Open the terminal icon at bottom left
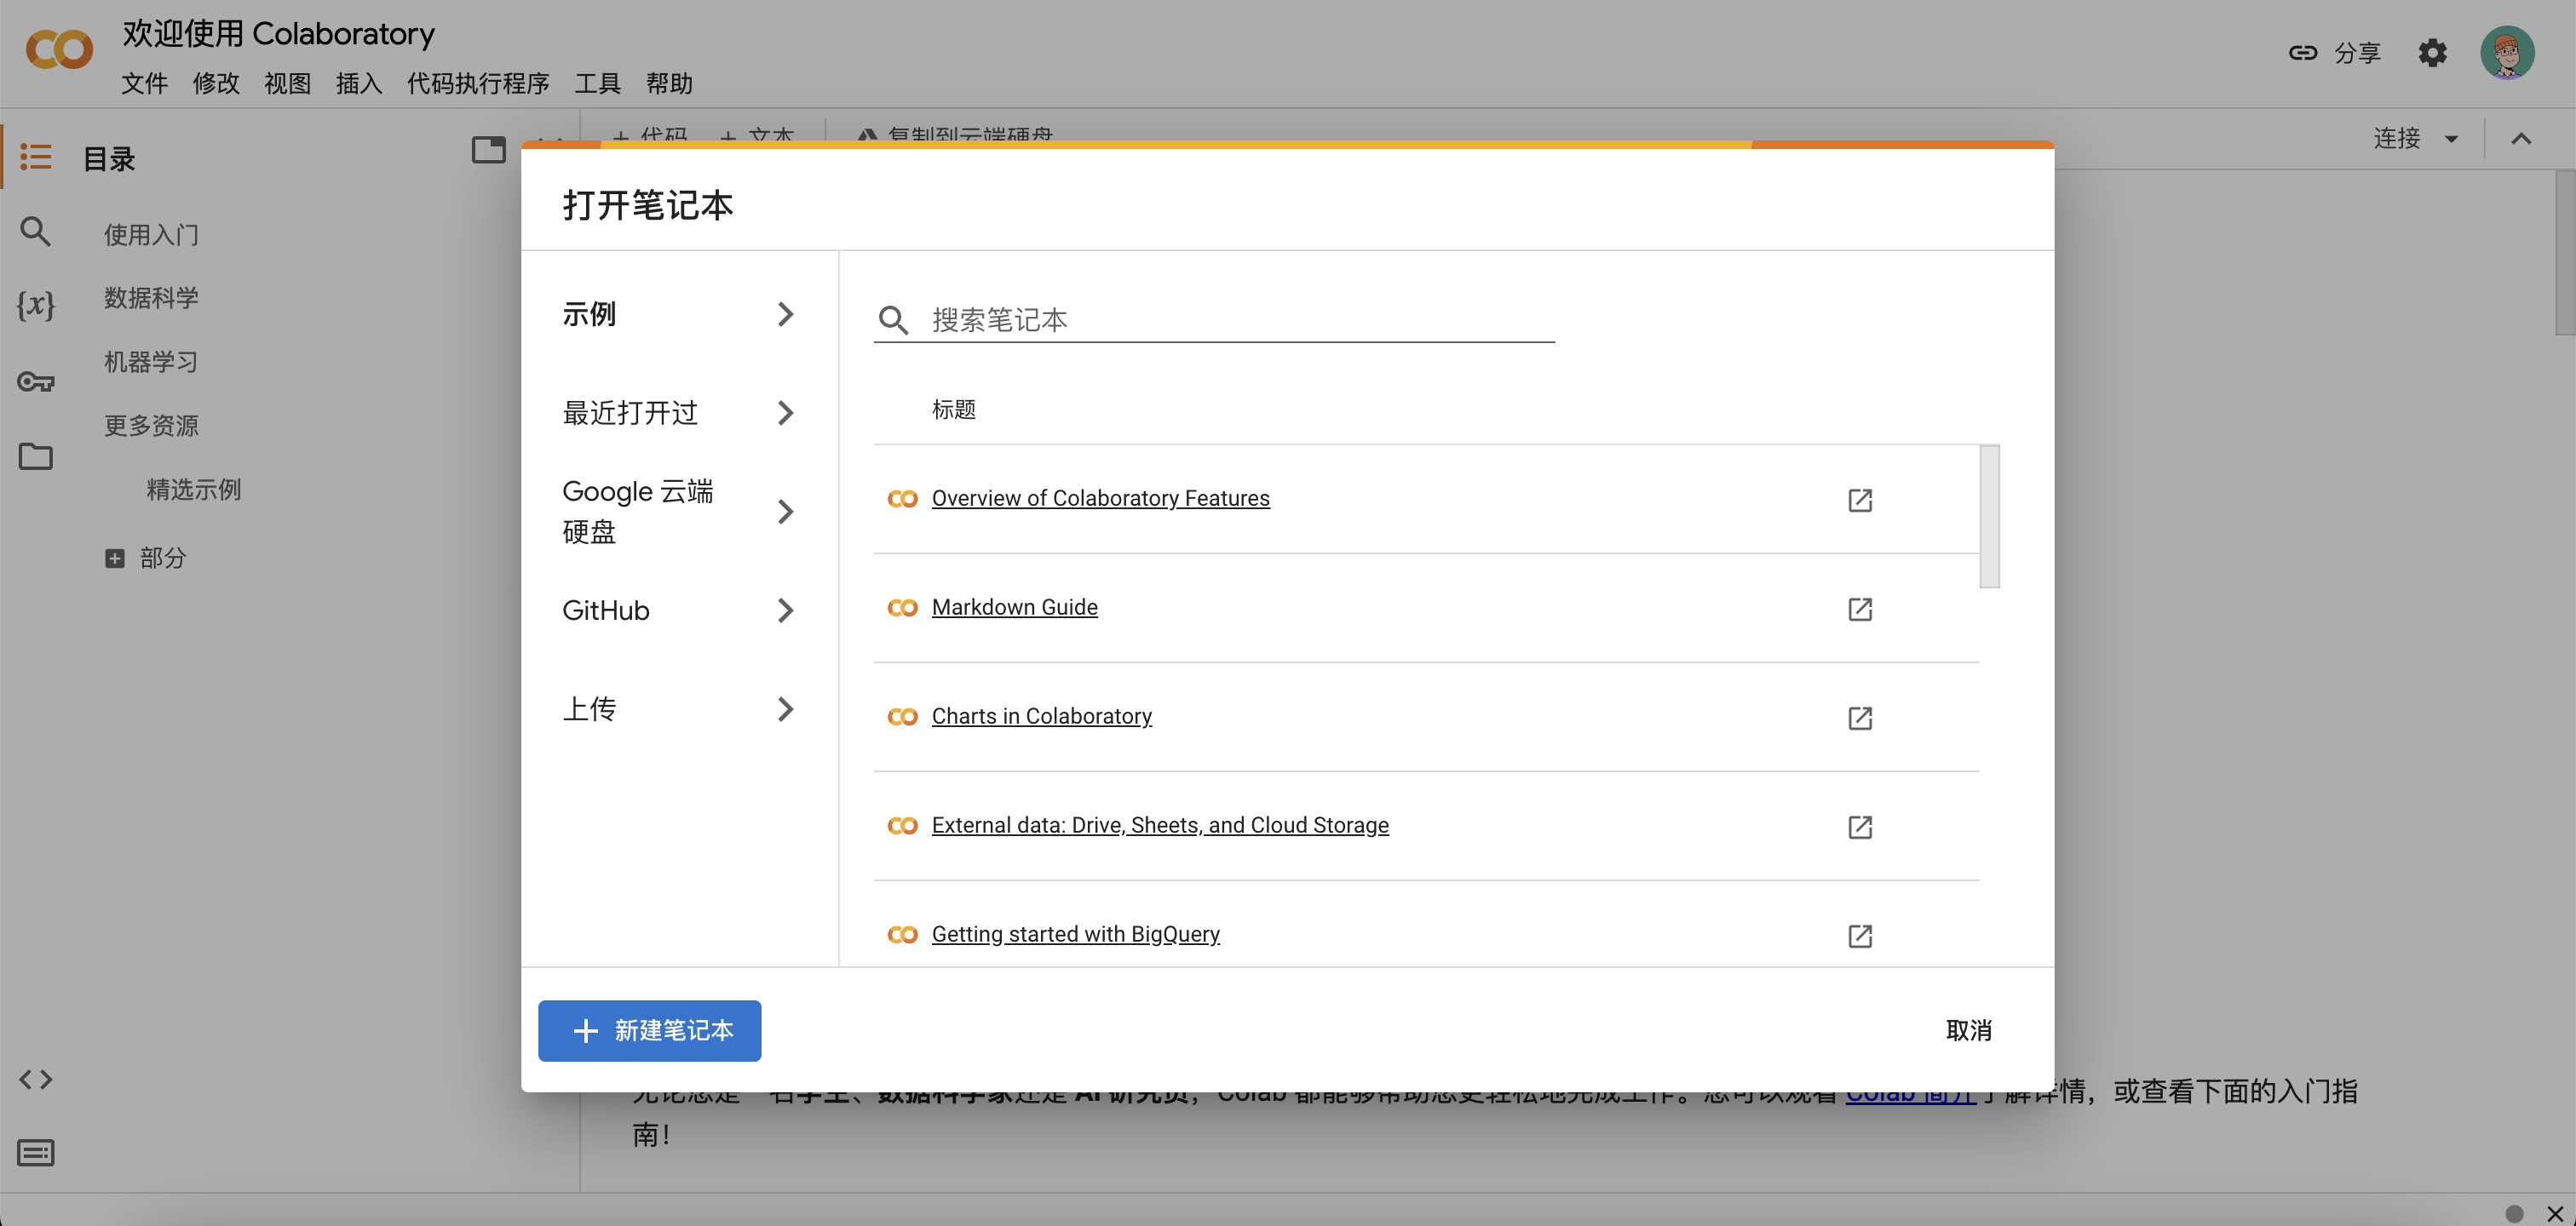The image size is (2576, 1226). point(36,1153)
